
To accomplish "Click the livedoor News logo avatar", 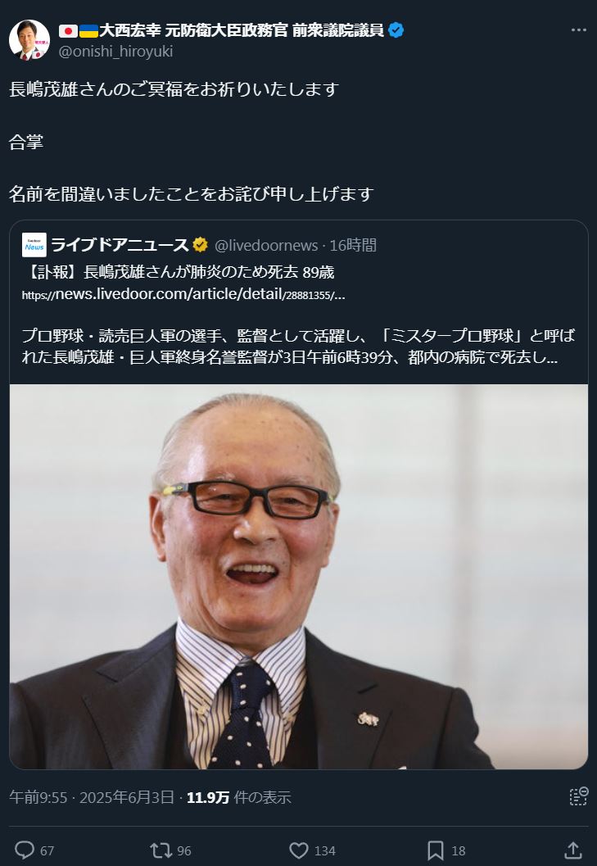I will click(34, 245).
